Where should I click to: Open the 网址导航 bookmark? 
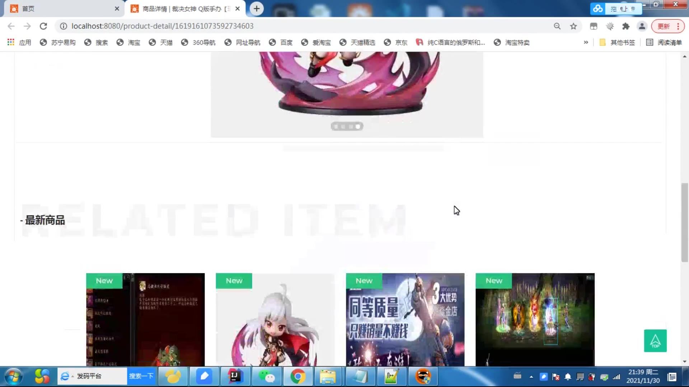242,42
